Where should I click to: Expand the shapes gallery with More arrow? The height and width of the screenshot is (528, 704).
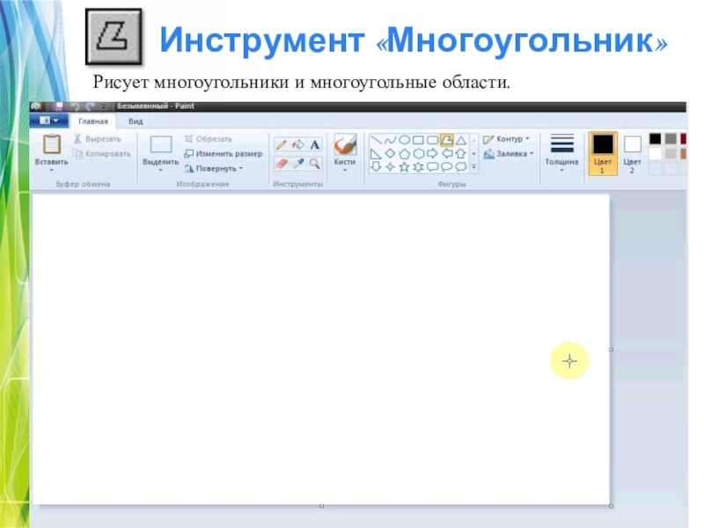point(473,167)
